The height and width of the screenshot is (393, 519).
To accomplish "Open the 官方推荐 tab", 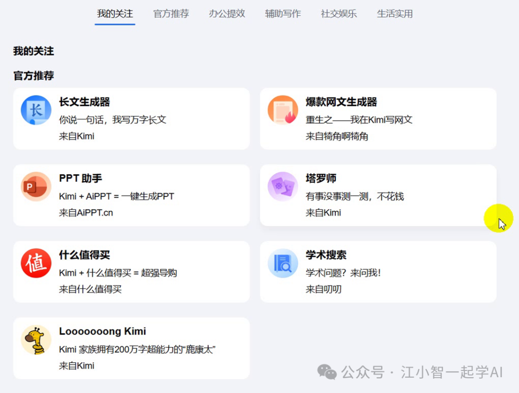I will point(171,14).
